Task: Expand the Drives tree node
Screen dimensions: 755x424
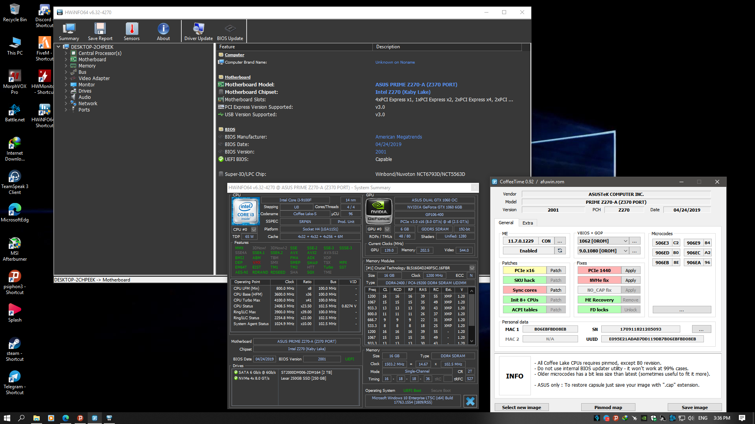Action: coord(66,91)
